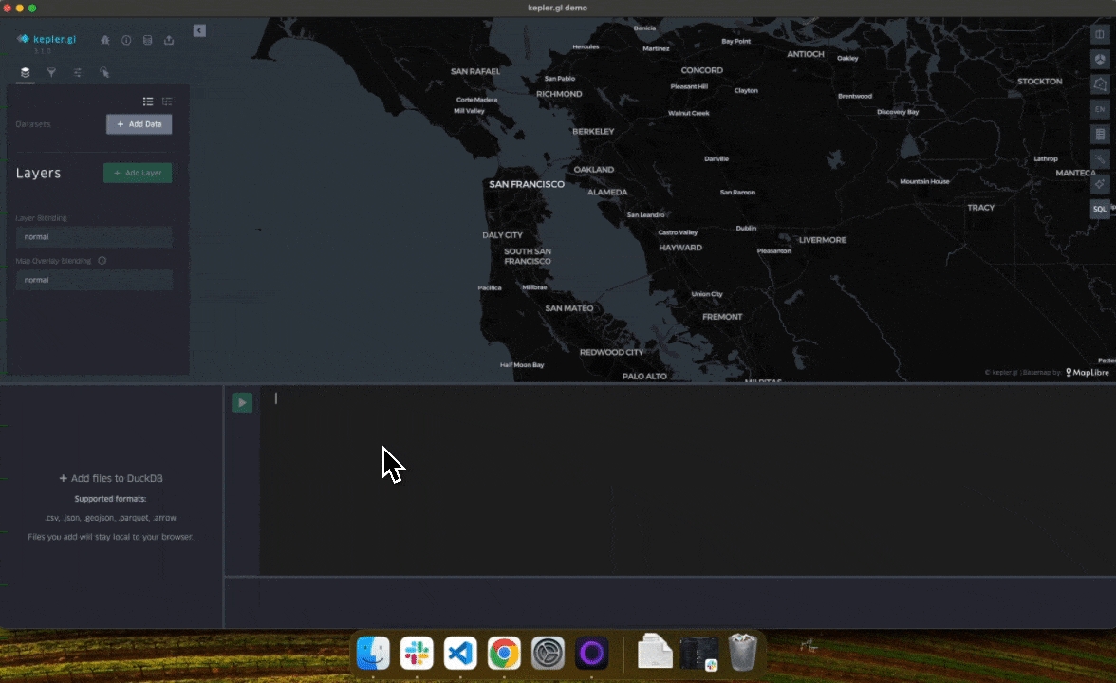The height and width of the screenshot is (683, 1116).
Task: Collapse the side panel with arrow
Action: 199,30
